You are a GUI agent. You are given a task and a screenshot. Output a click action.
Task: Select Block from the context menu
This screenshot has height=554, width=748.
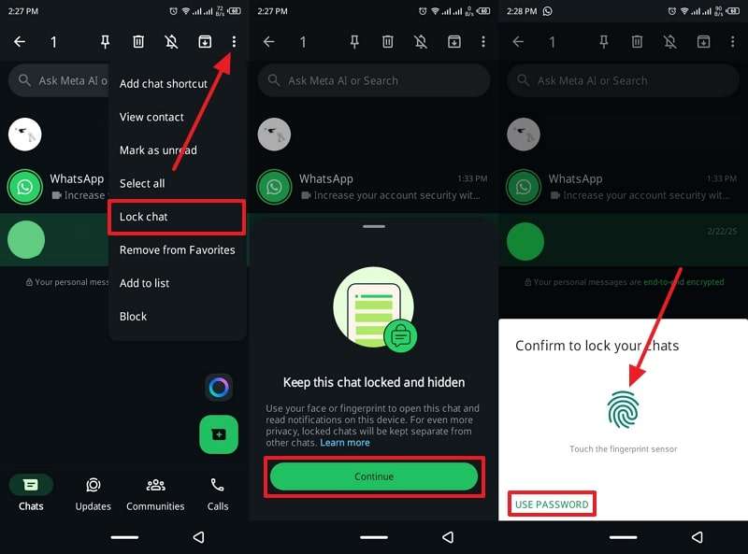(x=133, y=317)
